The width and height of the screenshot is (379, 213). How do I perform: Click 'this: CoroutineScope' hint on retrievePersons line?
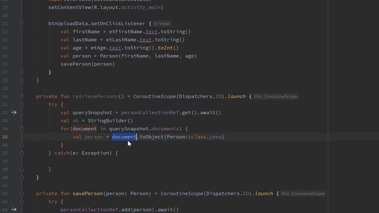pyautogui.click(x=275, y=96)
